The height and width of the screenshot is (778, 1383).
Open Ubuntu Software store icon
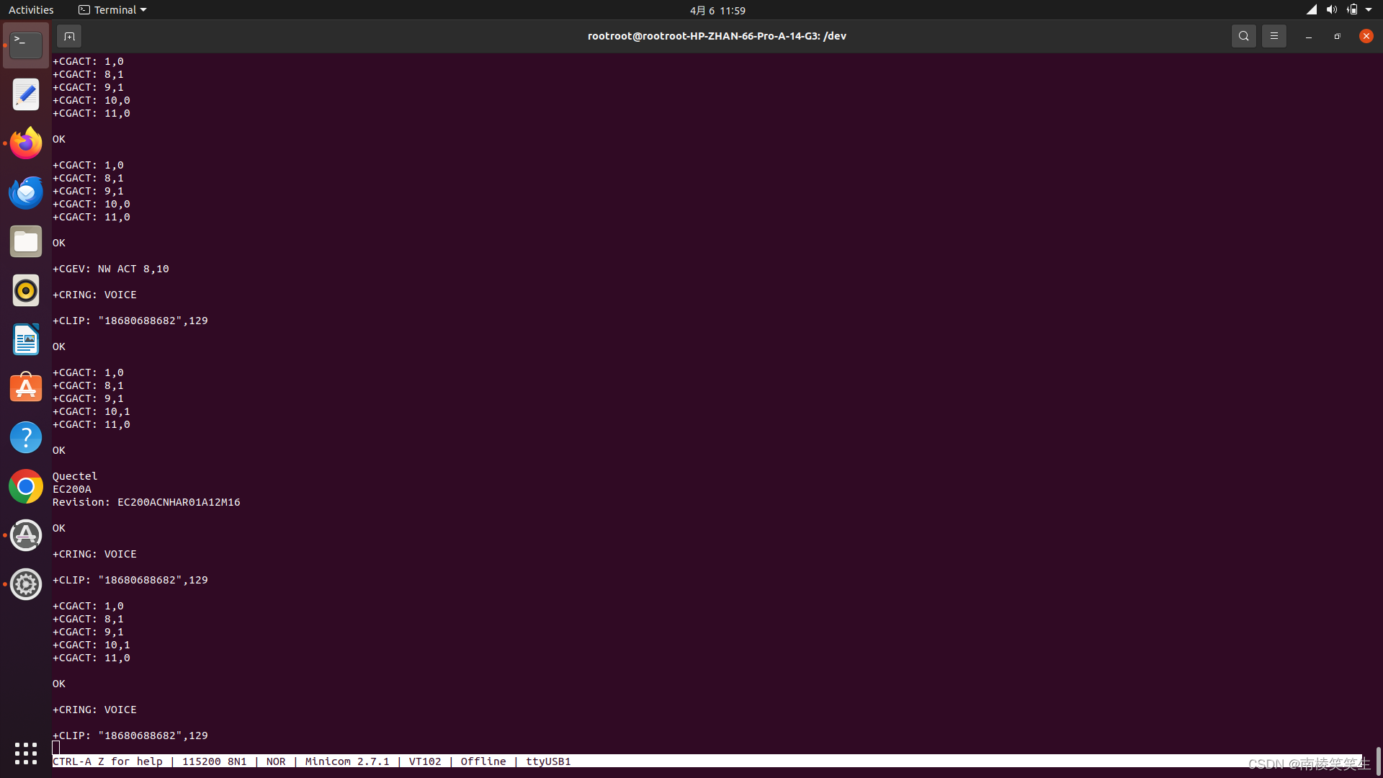click(26, 388)
